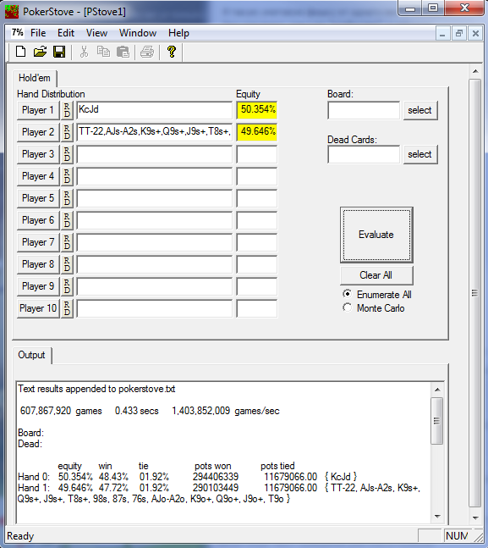488x548 pixels.
Task: Click the Player 1 button
Action: coord(38,110)
